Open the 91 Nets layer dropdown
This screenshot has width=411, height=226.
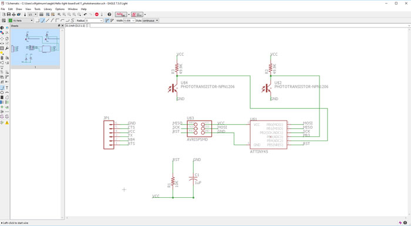(x=21, y=20)
